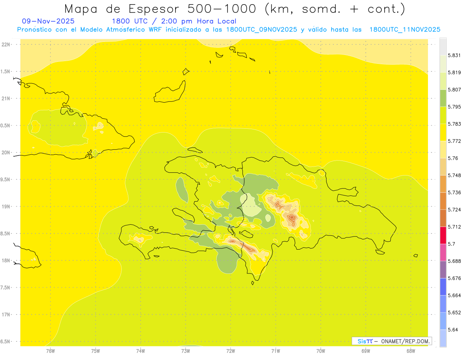Click the legend value 5.688
Image resolution: width=461 pixels, height=356 pixels.
454,261
